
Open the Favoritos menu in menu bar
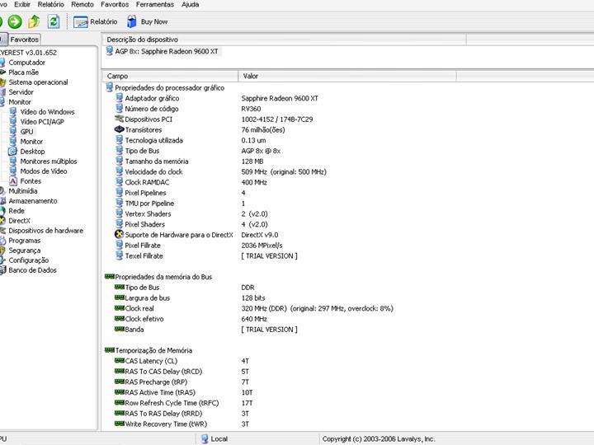(x=115, y=5)
